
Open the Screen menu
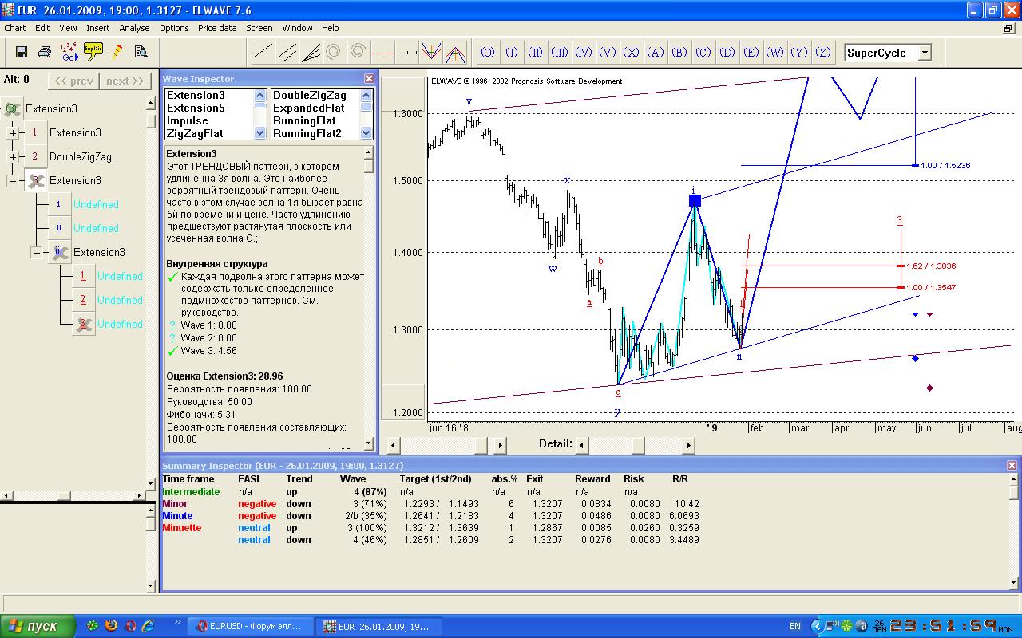tap(259, 28)
